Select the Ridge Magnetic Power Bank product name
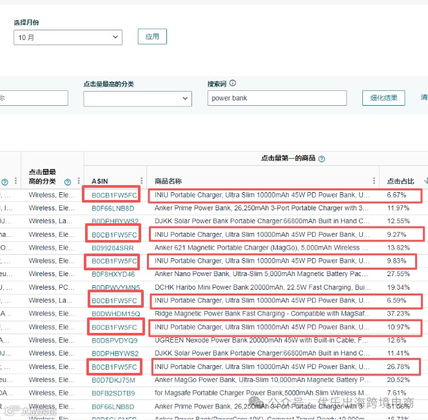Screen dimensions: 428x420 click(x=262, y=314)
